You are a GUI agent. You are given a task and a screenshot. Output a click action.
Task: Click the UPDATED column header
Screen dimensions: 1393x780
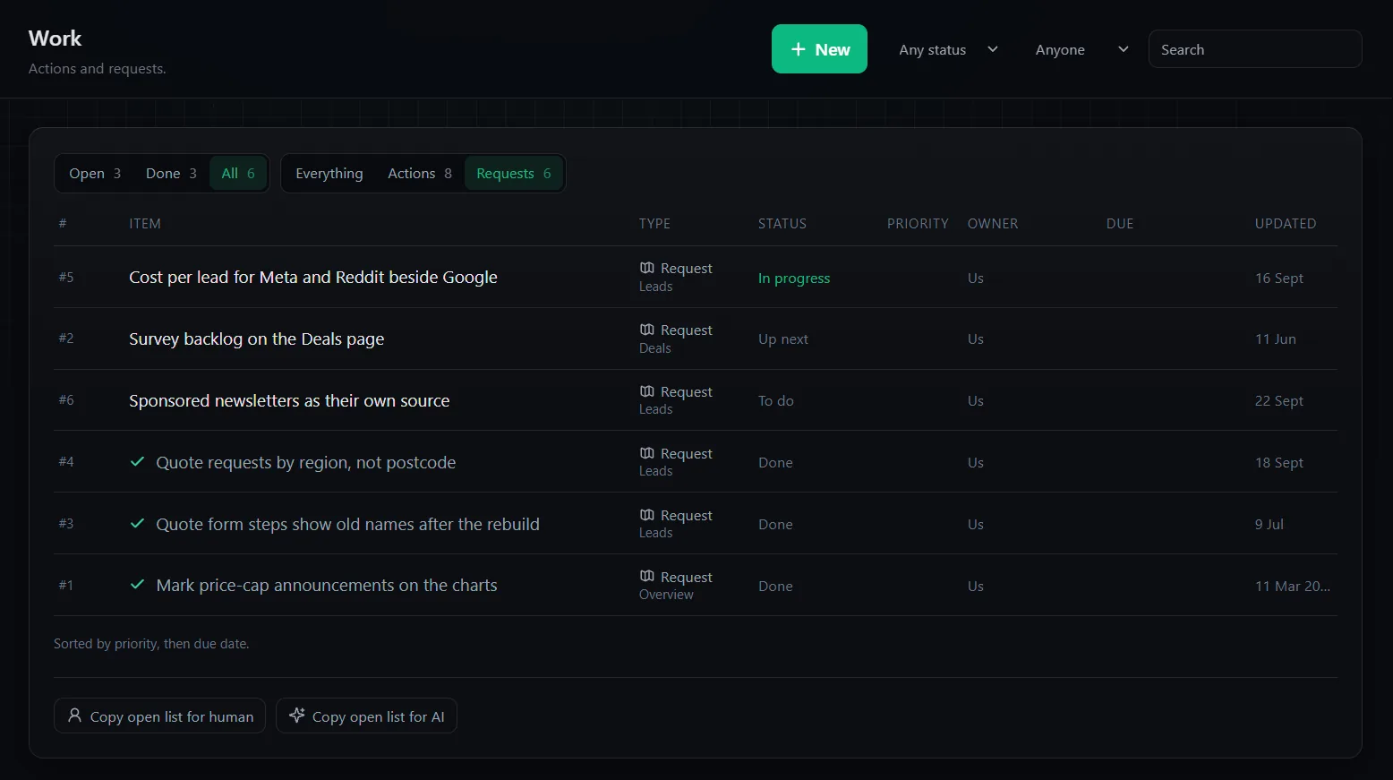click(1286, 224)
